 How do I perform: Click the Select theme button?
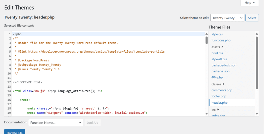(x=252, y=18)
